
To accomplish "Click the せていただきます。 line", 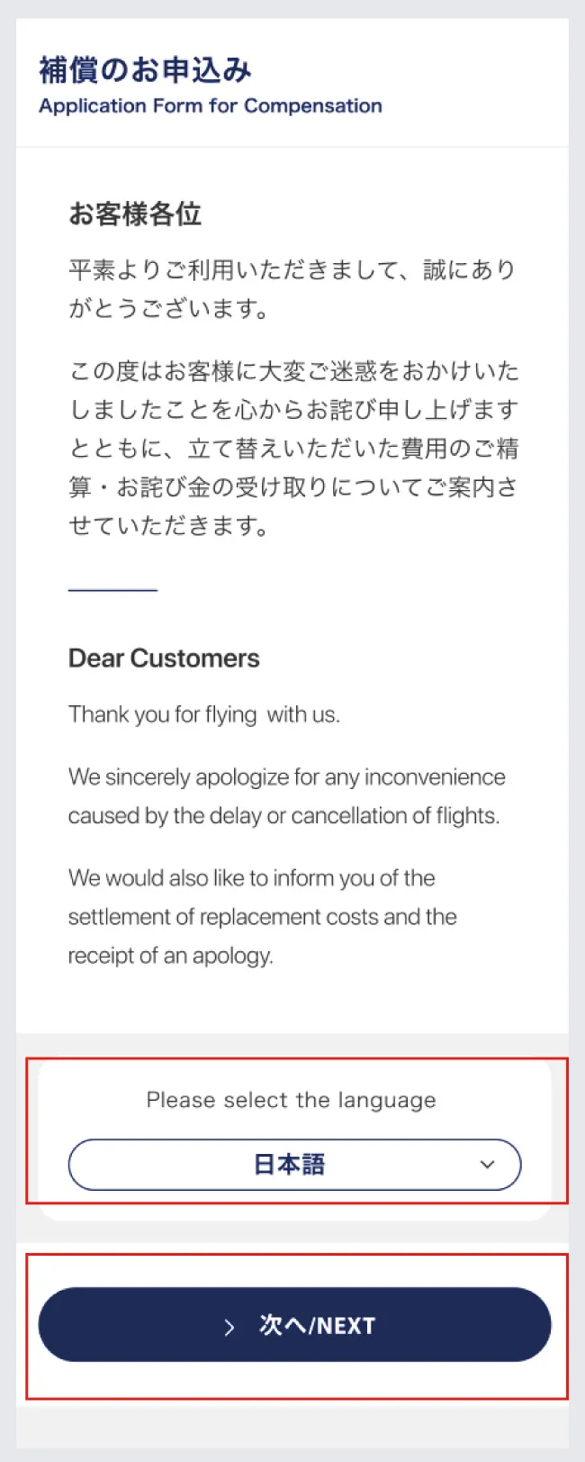I will tap(169, 526).
